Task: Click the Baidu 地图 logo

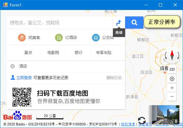Action: pos(17,115)
